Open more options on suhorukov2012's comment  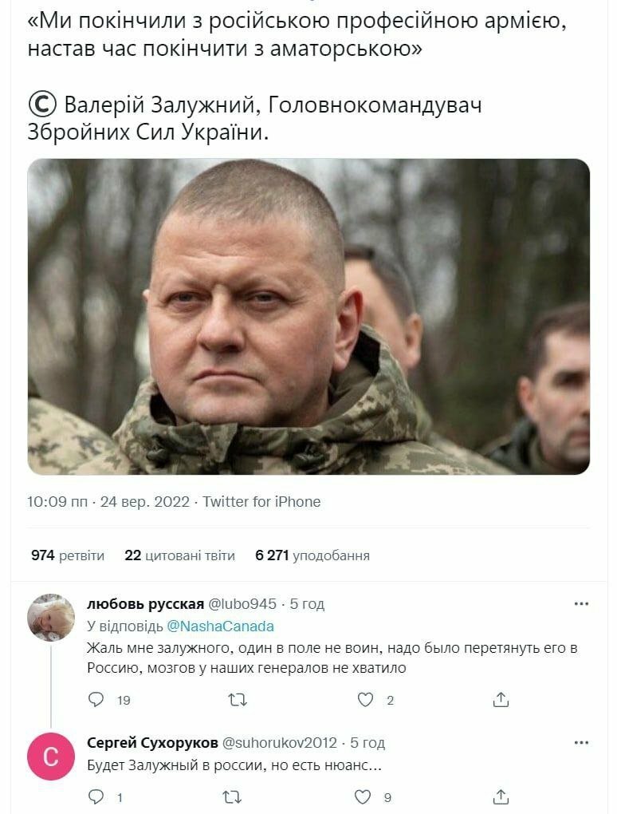[x=581, y=743]
